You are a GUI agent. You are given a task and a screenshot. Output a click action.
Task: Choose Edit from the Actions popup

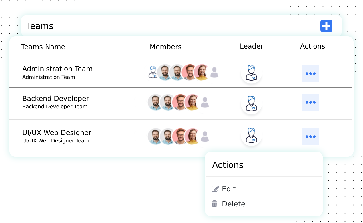(228, 189)
